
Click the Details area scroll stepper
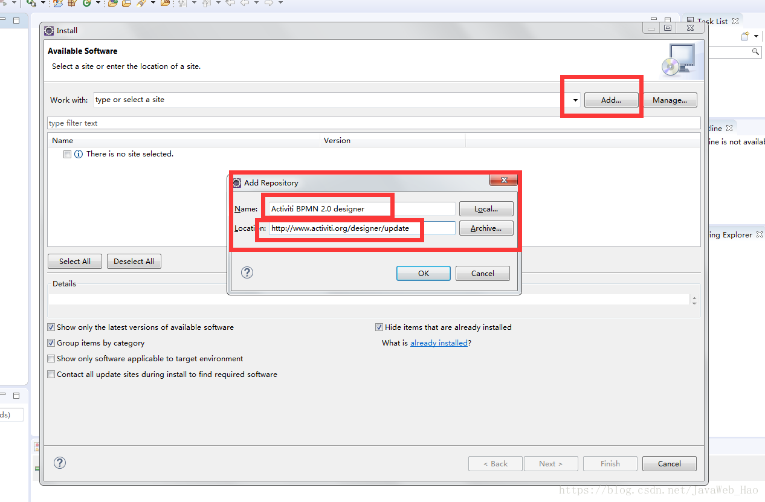point(694,300)
